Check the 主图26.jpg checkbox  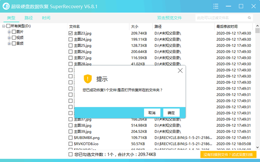[71, 52]
